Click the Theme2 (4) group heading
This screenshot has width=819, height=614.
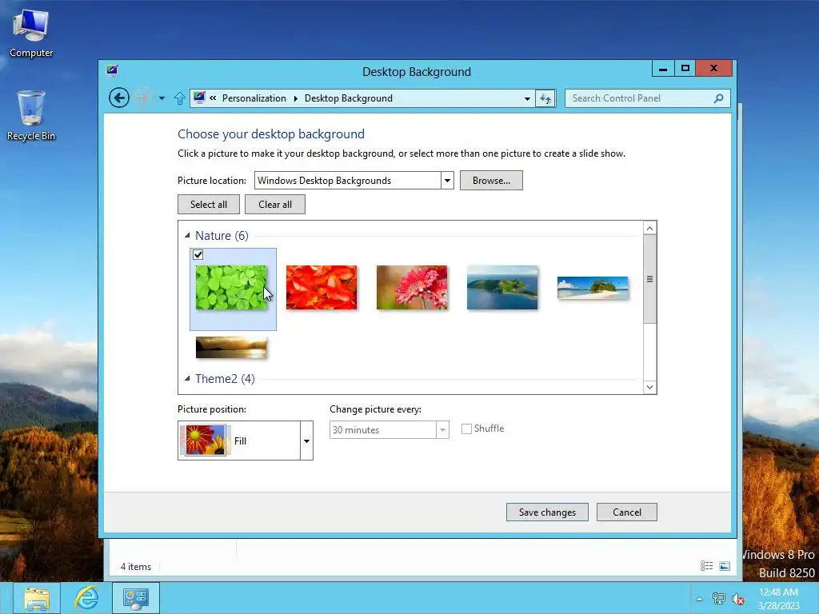[x=225, y=378]
